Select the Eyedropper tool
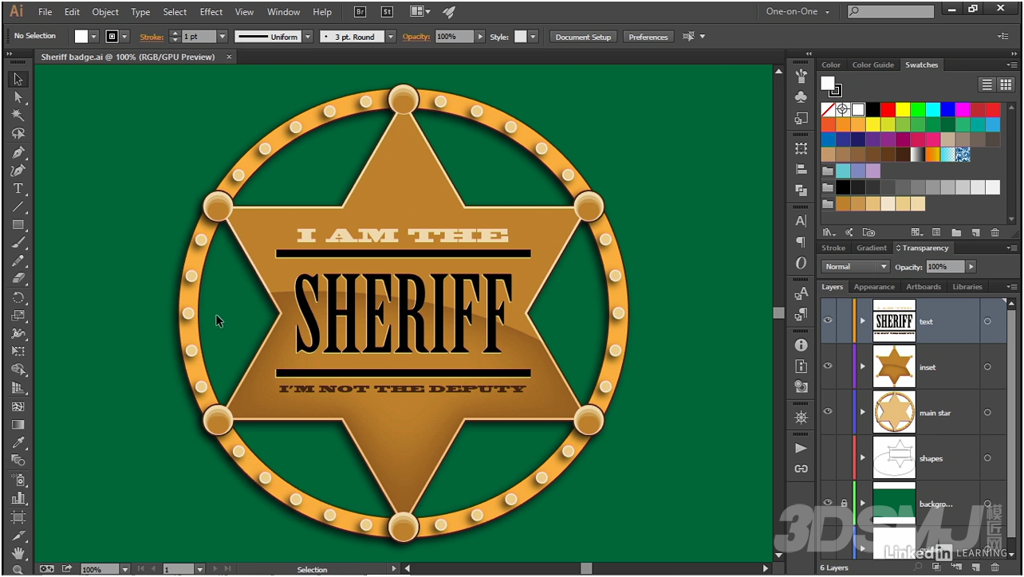This screenshot has width=1024, height=577. (x=18, y=442)
